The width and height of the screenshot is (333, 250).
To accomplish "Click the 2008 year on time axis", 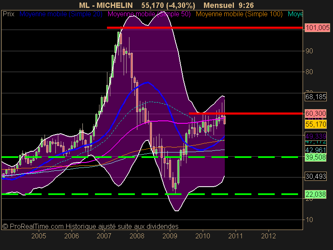I will click(x=137, y=236).
